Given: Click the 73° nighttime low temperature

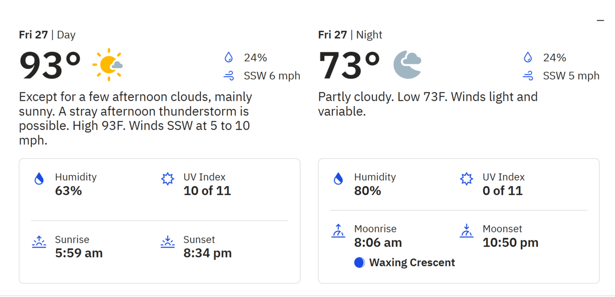Looking at the screenshot, I should pyautogui.click(x=349, y=66).
